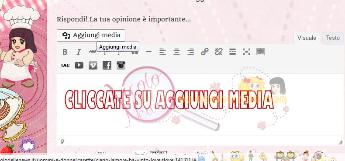Click the Aggiungi media button
Screen dimensions: 345x161
[91, 35]
